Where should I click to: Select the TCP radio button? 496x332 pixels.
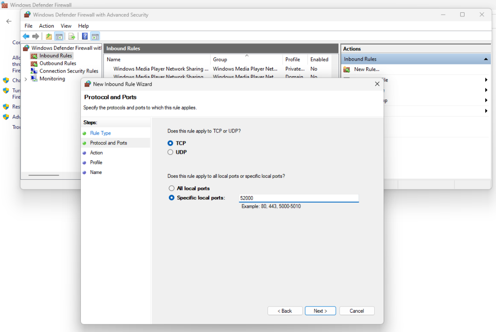171,143
